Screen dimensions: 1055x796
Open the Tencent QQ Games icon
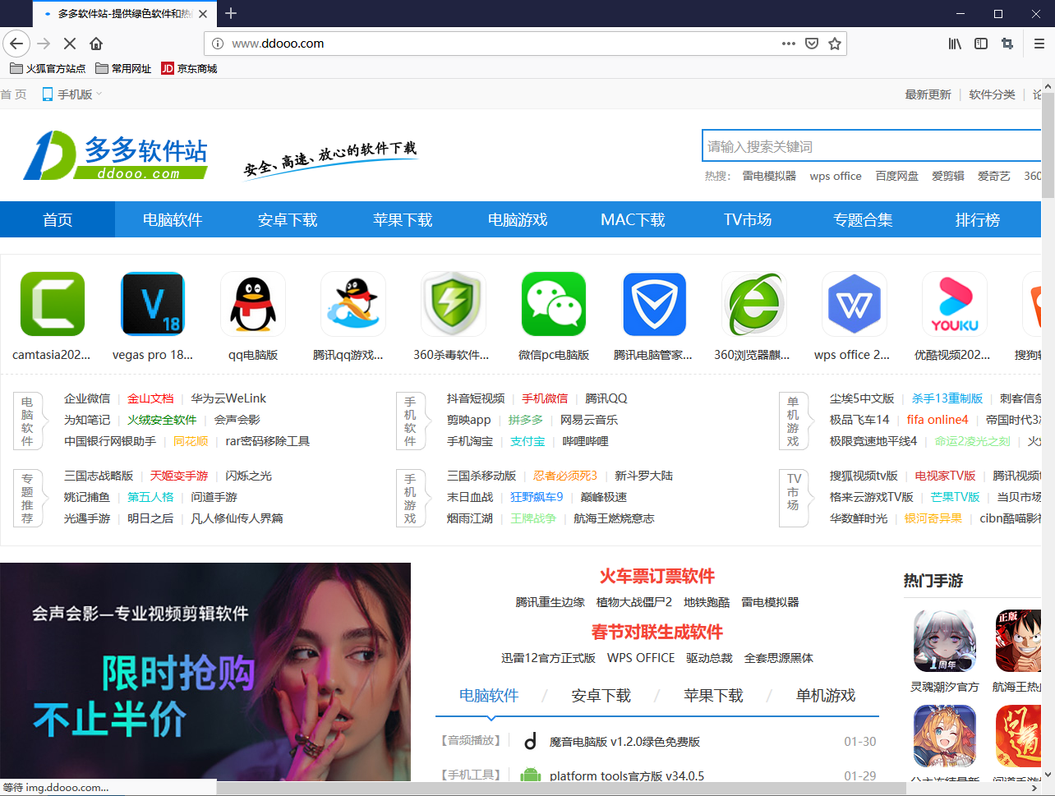point(353,304)
